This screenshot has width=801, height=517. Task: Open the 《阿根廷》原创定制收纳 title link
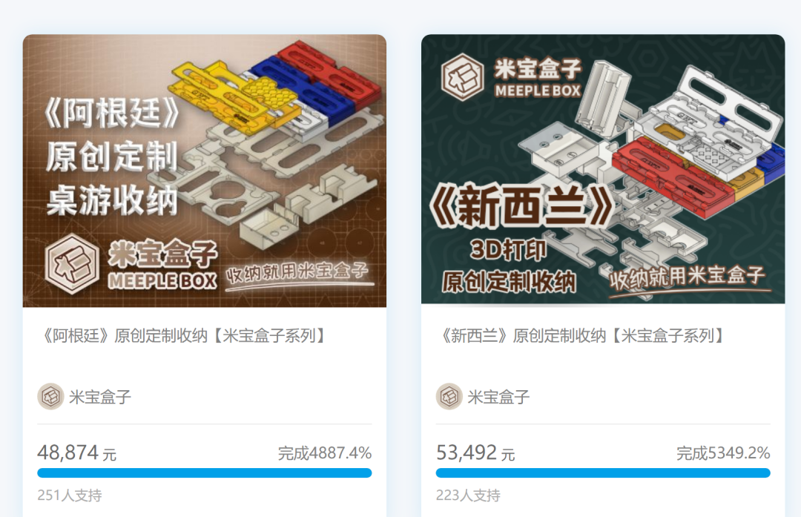point(183,335)
